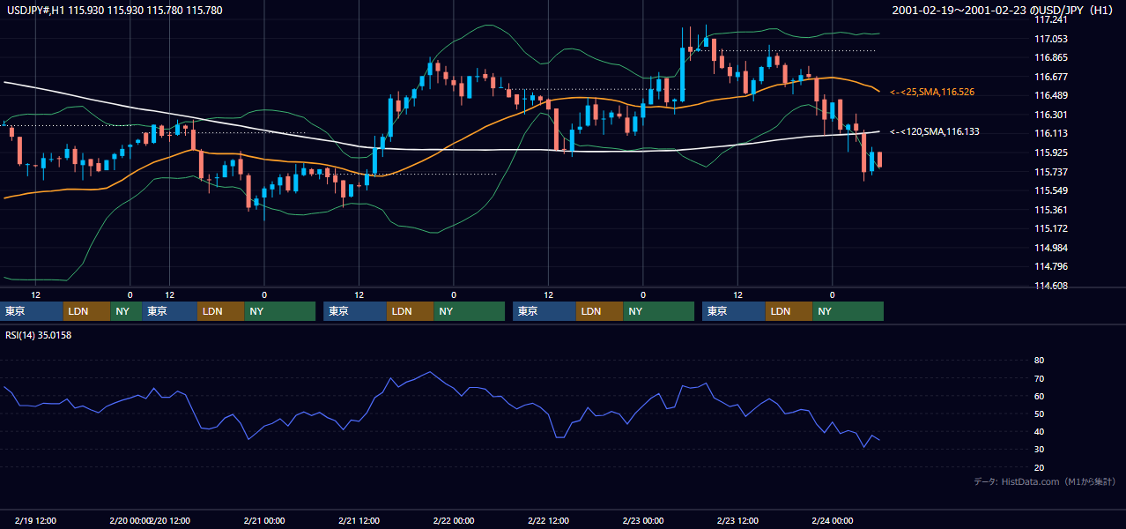Viewport: 1126px width, 529px height.
Task: Click the 2/22 12:00 time axis label
Action: pos(548,521)
